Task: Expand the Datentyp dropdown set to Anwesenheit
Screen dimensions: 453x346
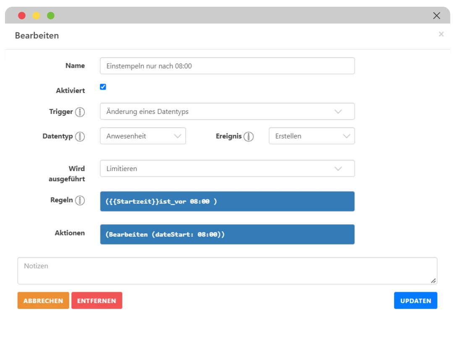Action: 143,135
